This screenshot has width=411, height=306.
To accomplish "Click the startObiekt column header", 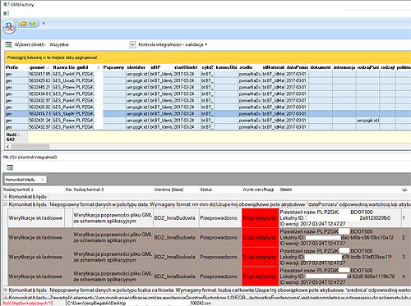I will (186, 67).
